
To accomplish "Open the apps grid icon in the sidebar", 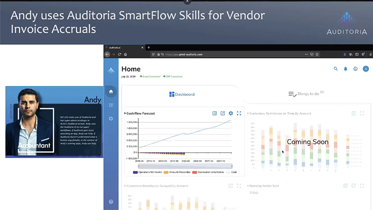I will coord(111,105).
